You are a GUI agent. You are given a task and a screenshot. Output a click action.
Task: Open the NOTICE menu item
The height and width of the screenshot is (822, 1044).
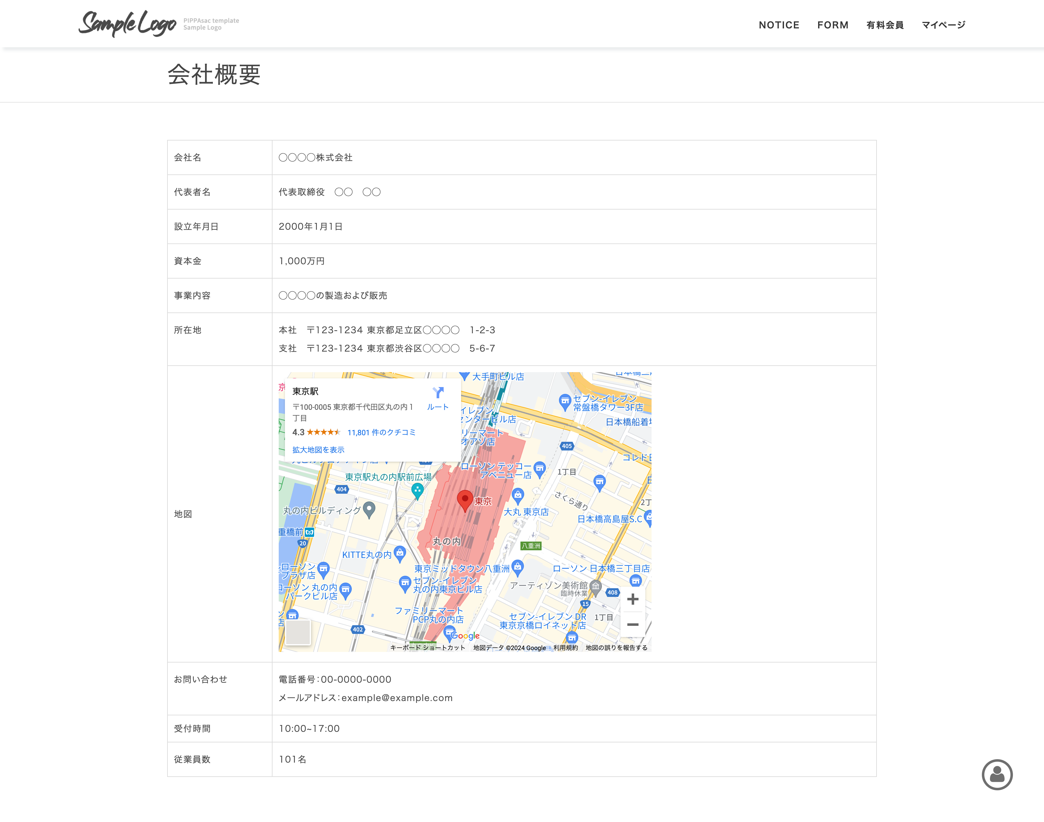coord(779,25)
